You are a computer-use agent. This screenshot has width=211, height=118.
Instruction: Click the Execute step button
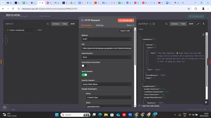[x=126, y=20]
